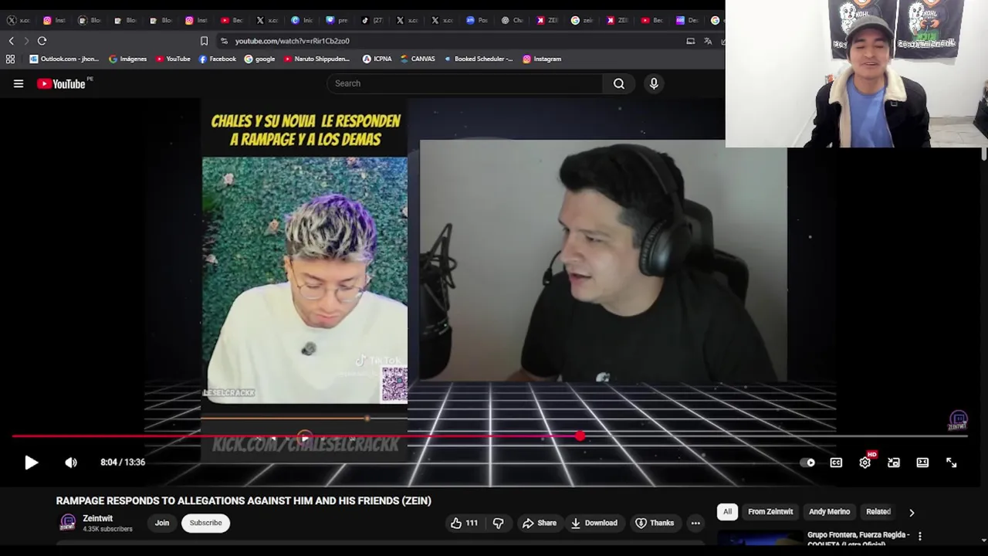The height and width of the screenshot is (556, 988).
Task: Switch to miniplayer mode
Action: (x=894, y=463)
